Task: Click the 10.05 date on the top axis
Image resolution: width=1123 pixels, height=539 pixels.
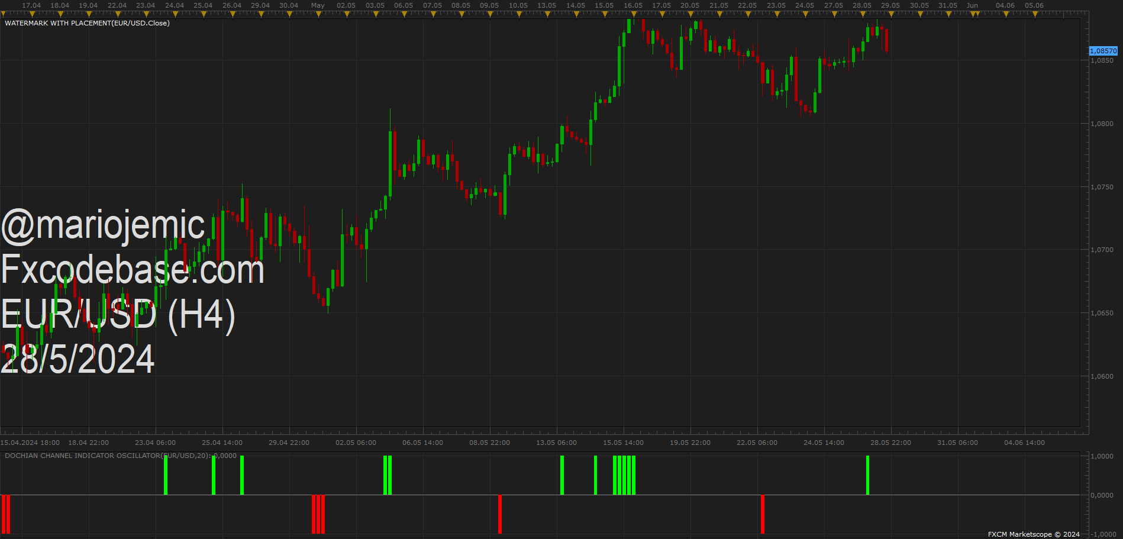Action: 518,5
